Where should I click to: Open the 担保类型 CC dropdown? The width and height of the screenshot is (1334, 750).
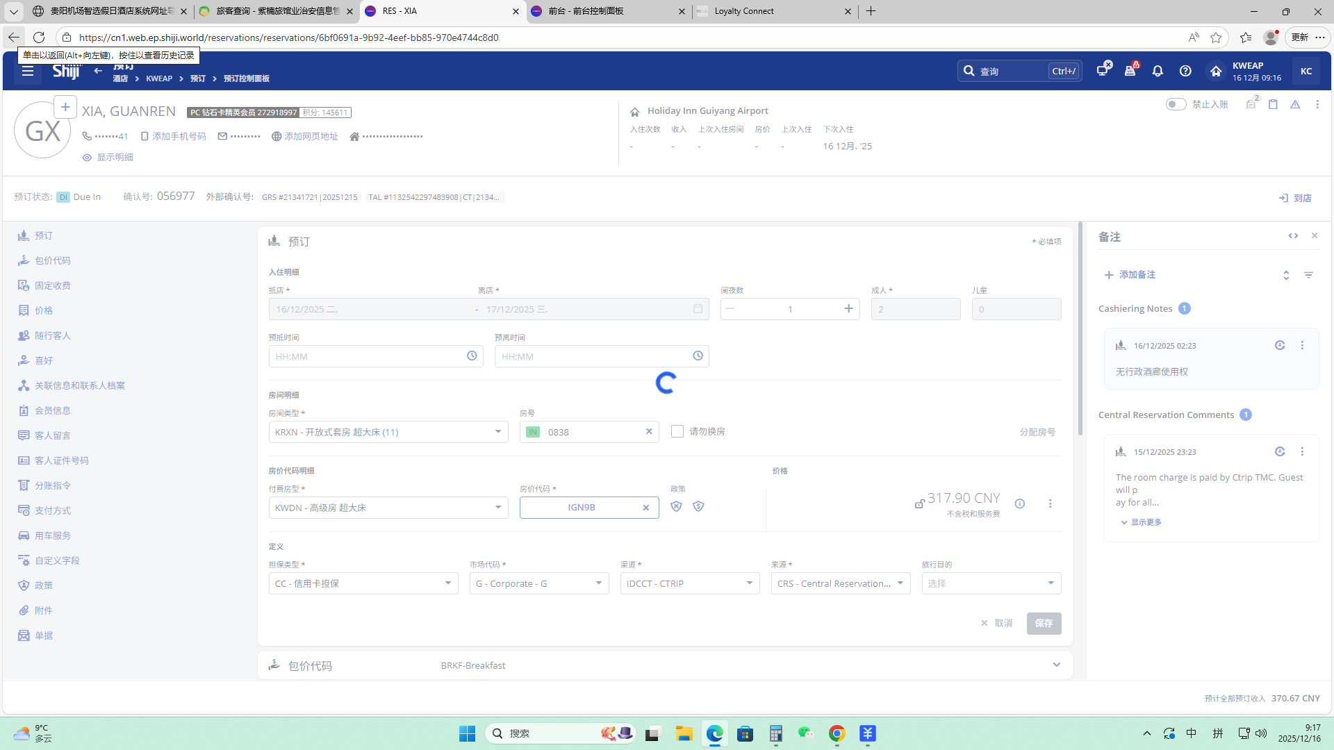click(447, 583)
